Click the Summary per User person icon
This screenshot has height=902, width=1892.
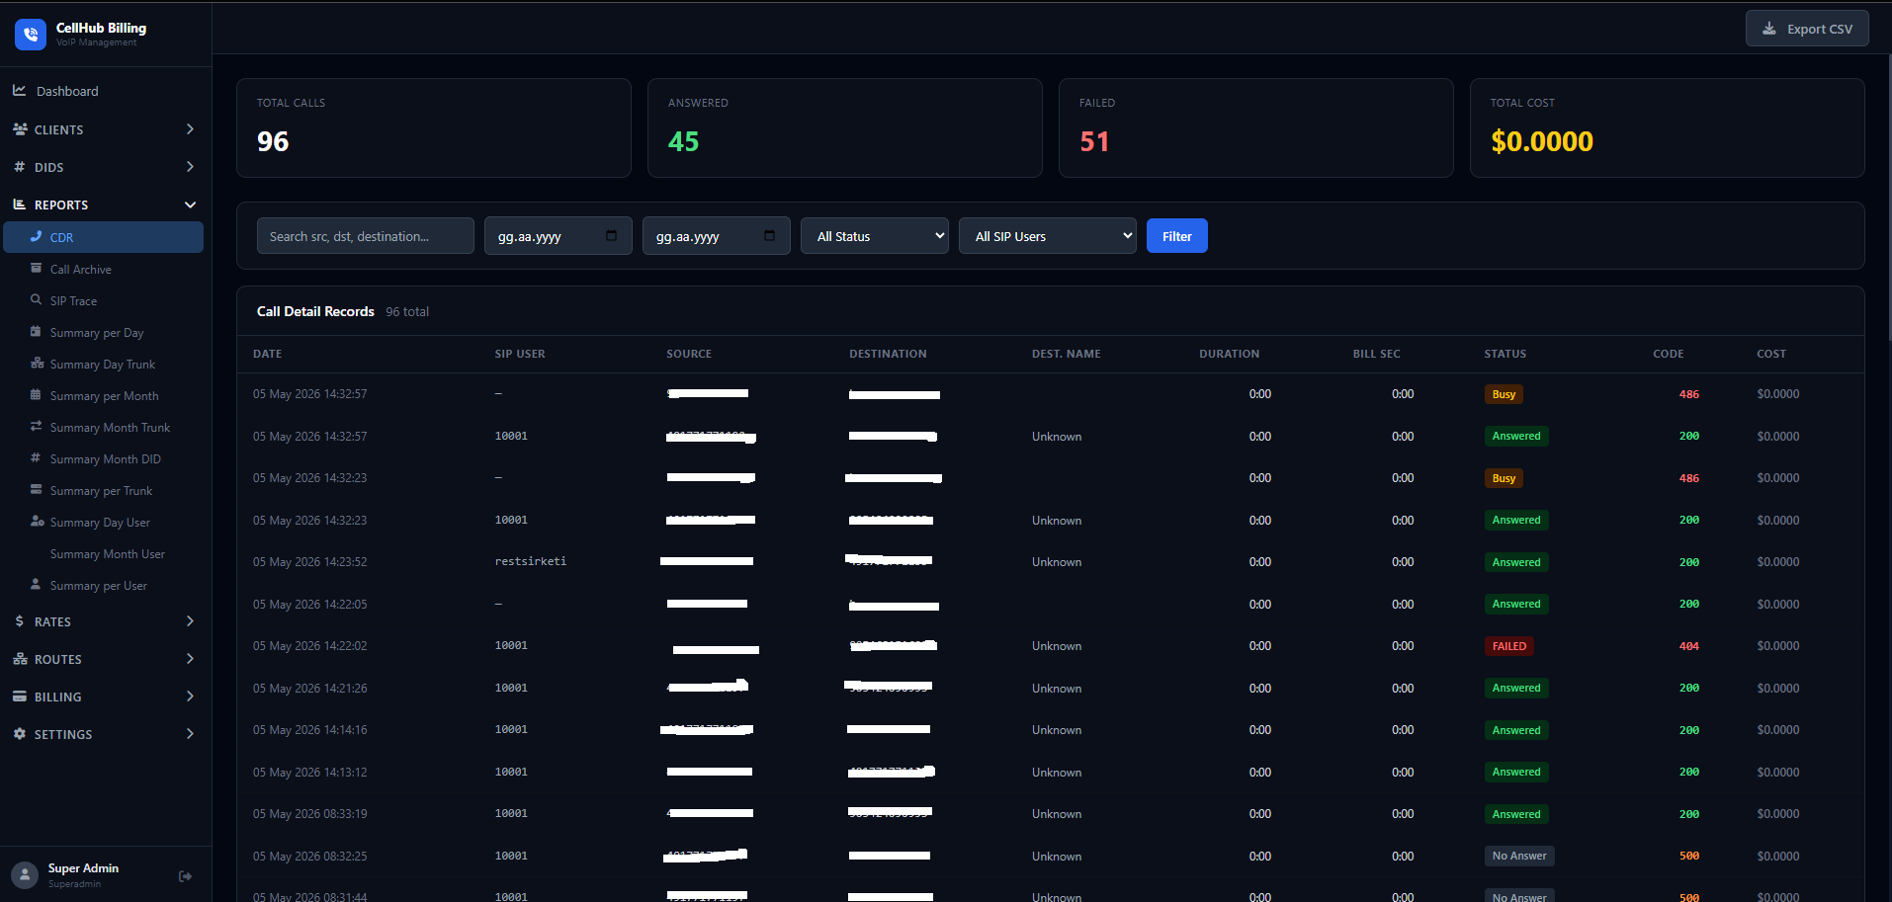(x=37, y=583)
